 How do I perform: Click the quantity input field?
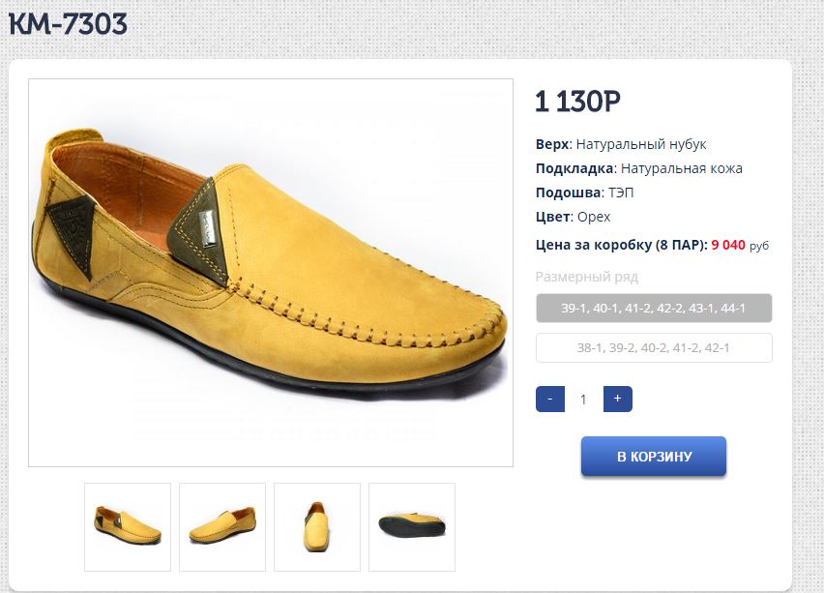coord(583,399)
